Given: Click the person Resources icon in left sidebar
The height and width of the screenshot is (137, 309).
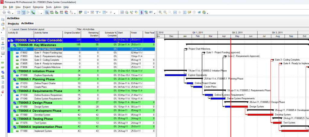Looking at the screenshot, I should [x=3, y=43].
